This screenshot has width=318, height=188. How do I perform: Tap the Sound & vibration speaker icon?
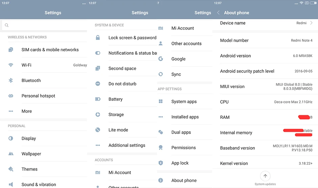click(11, 184)
